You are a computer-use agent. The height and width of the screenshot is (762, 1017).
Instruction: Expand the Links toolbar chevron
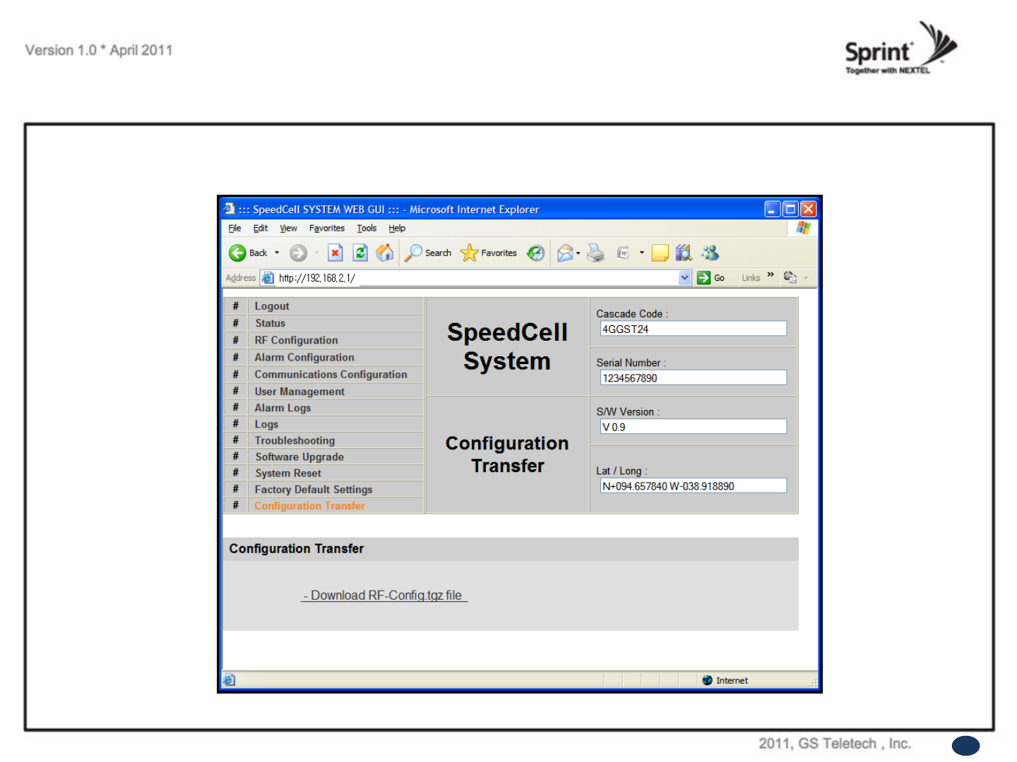click(x=771, y=274)
